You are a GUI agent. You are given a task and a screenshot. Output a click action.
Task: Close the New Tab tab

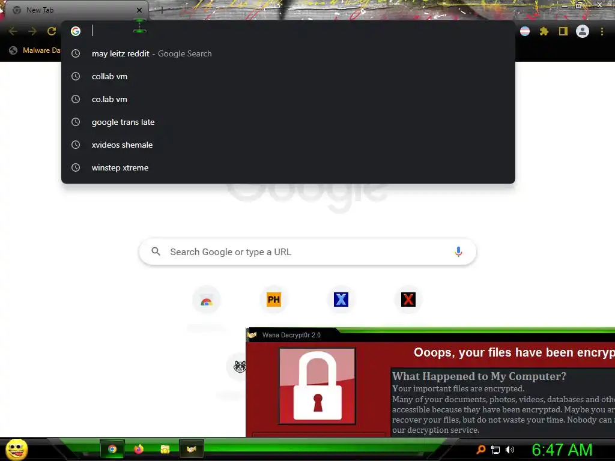139,10
